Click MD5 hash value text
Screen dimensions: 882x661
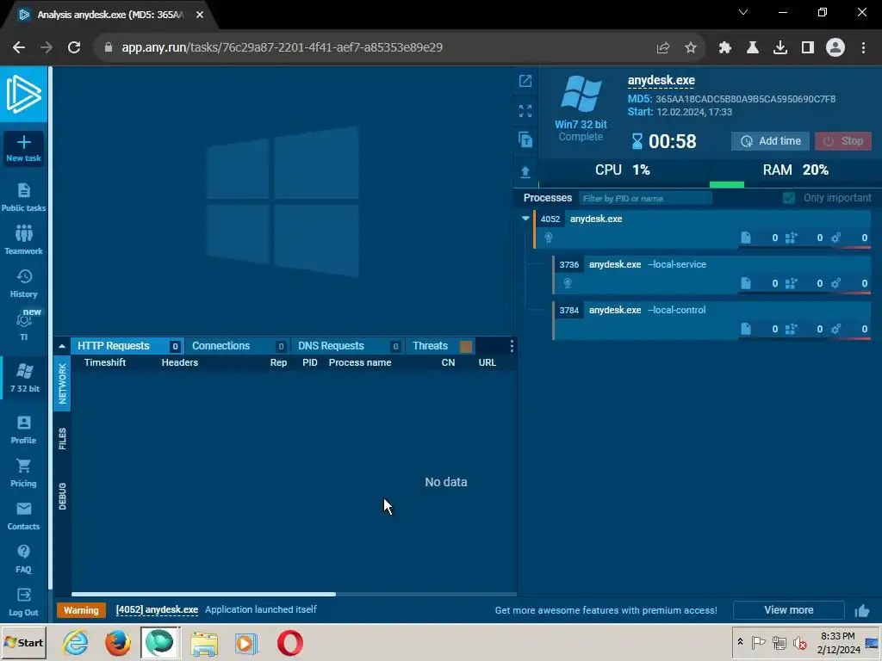(745, 99)
